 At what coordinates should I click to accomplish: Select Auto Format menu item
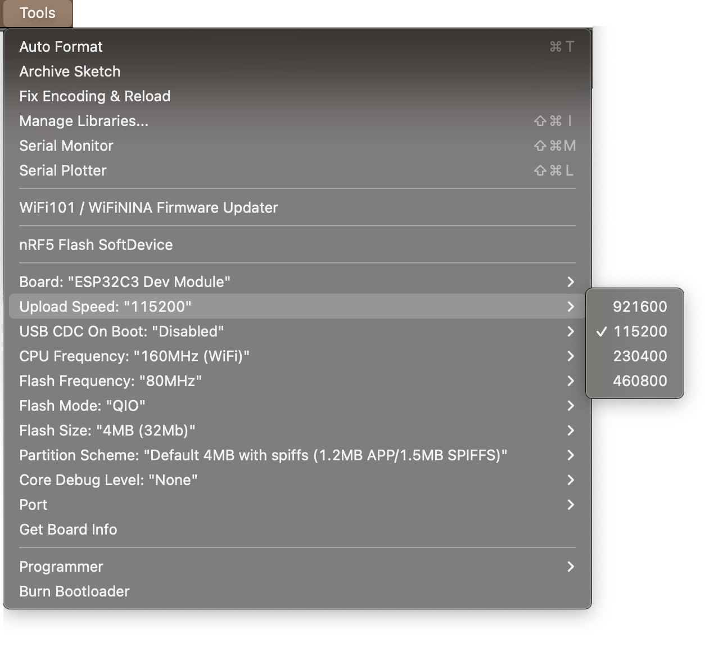[x=61, y=47]
